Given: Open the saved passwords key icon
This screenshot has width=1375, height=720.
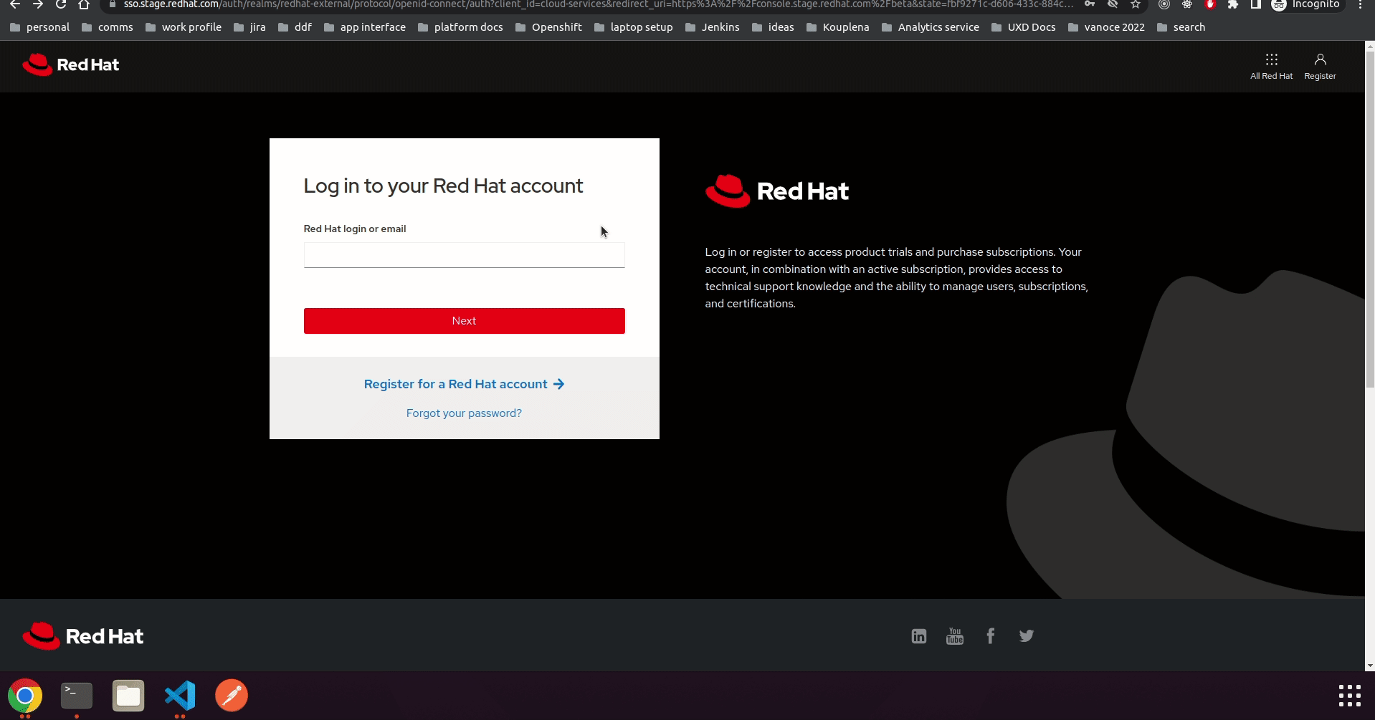Looking at the screenshot, I should (x=1090, y=4).
